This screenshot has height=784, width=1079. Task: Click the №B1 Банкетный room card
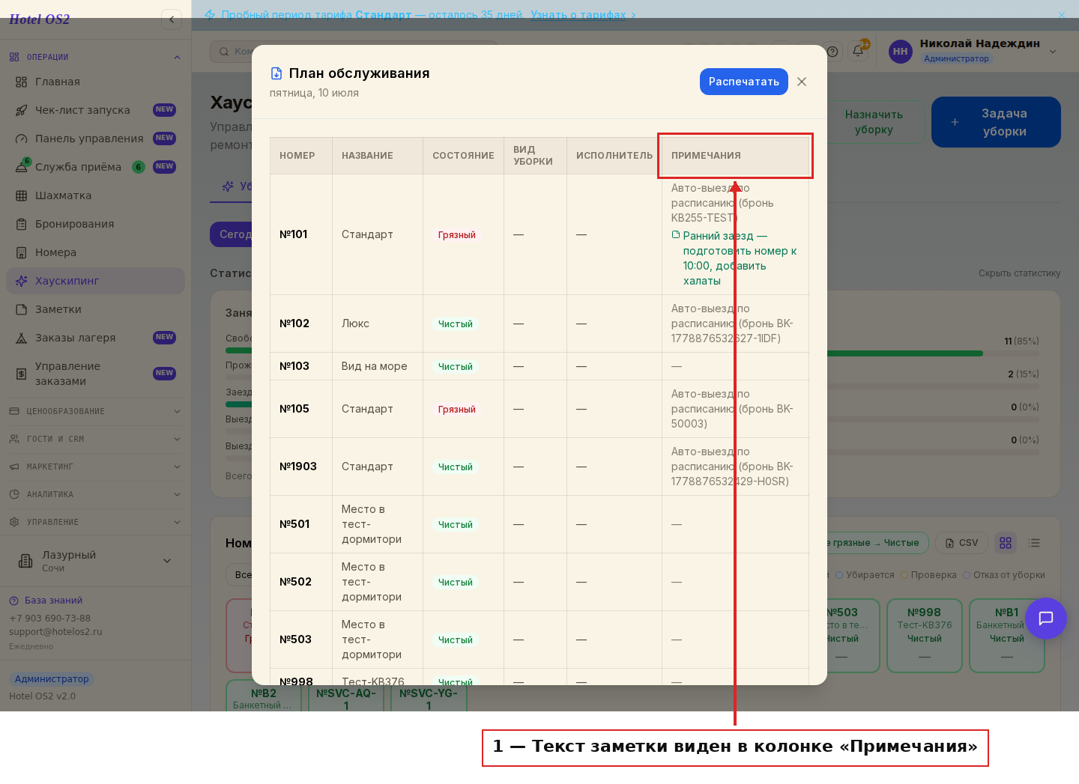coord(1007,635)
